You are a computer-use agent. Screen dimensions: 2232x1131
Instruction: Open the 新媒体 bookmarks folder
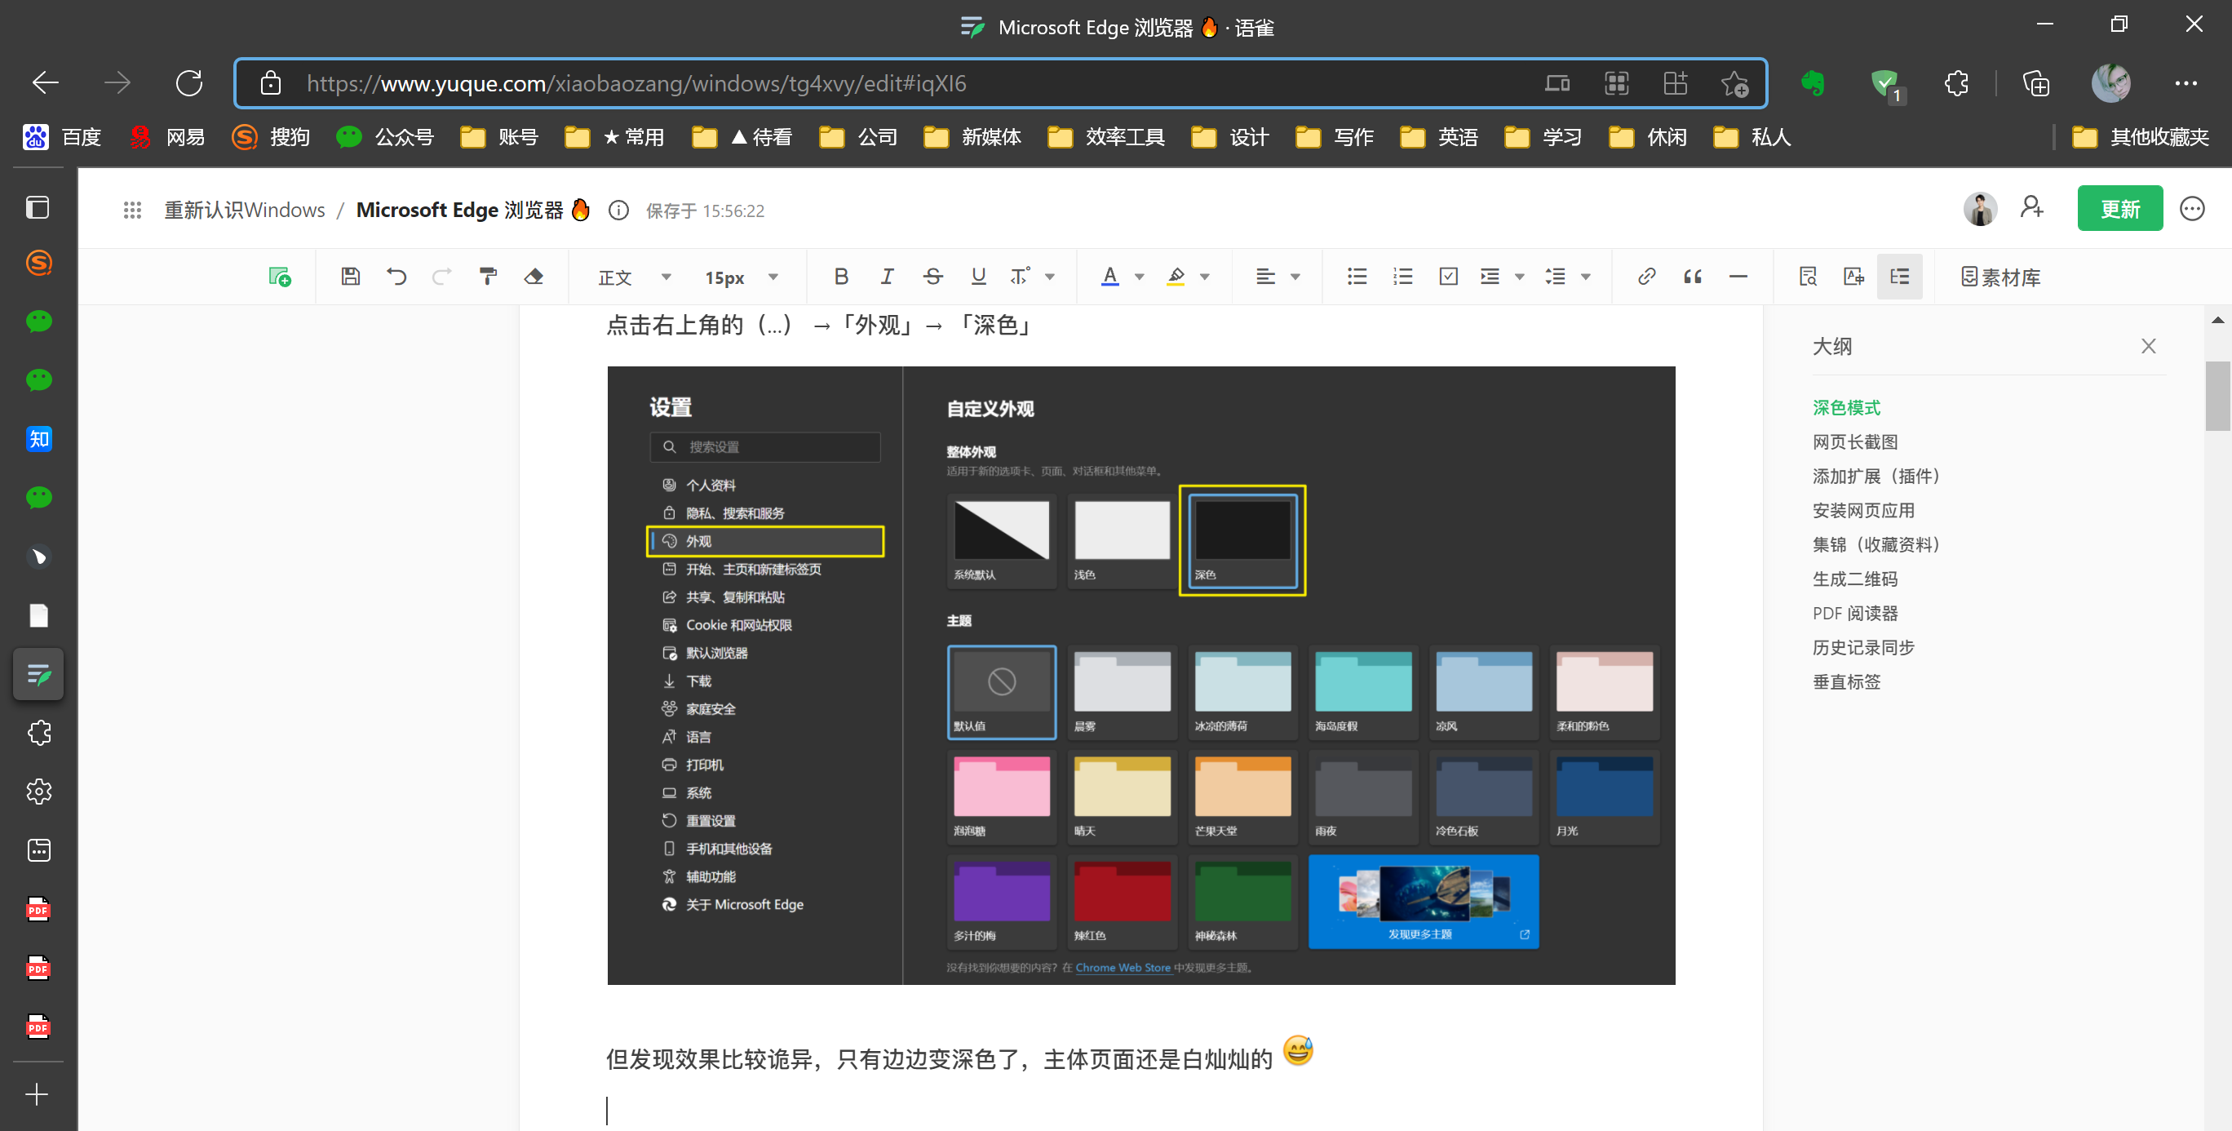tap(973, 137)
